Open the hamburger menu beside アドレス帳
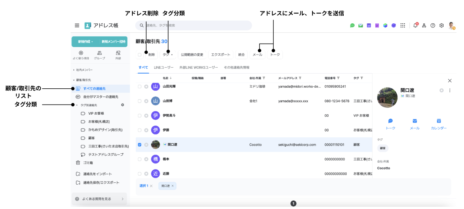 click(x=77, y=26)
